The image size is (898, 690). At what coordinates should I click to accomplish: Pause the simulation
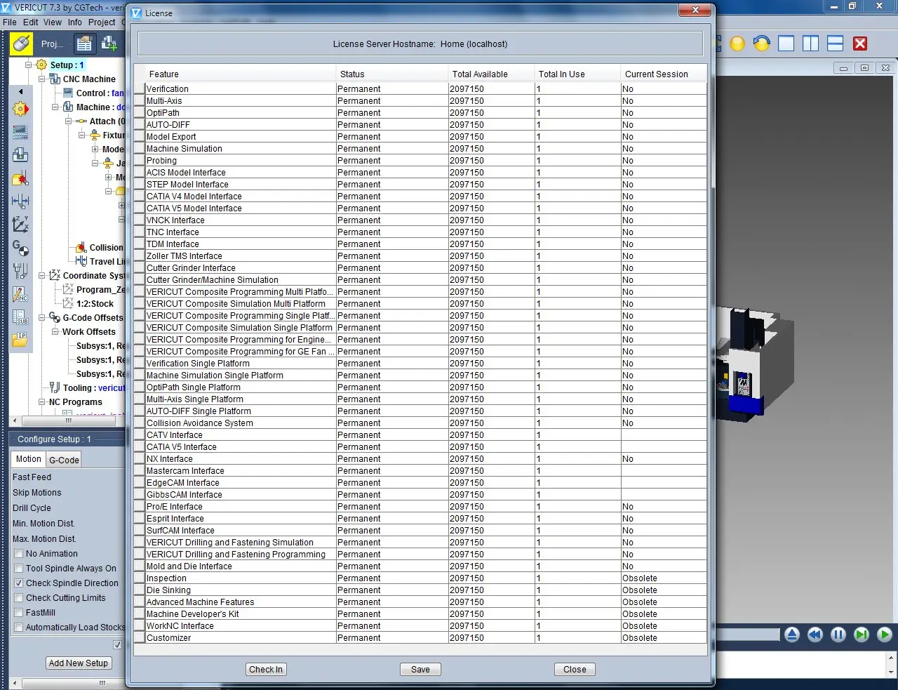[838, 635]
